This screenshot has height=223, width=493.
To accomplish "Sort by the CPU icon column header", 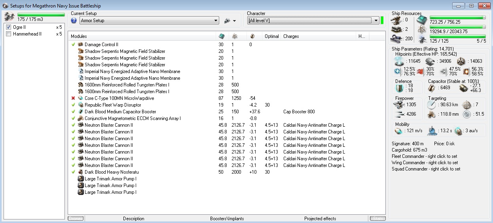I will click(222, 36).
